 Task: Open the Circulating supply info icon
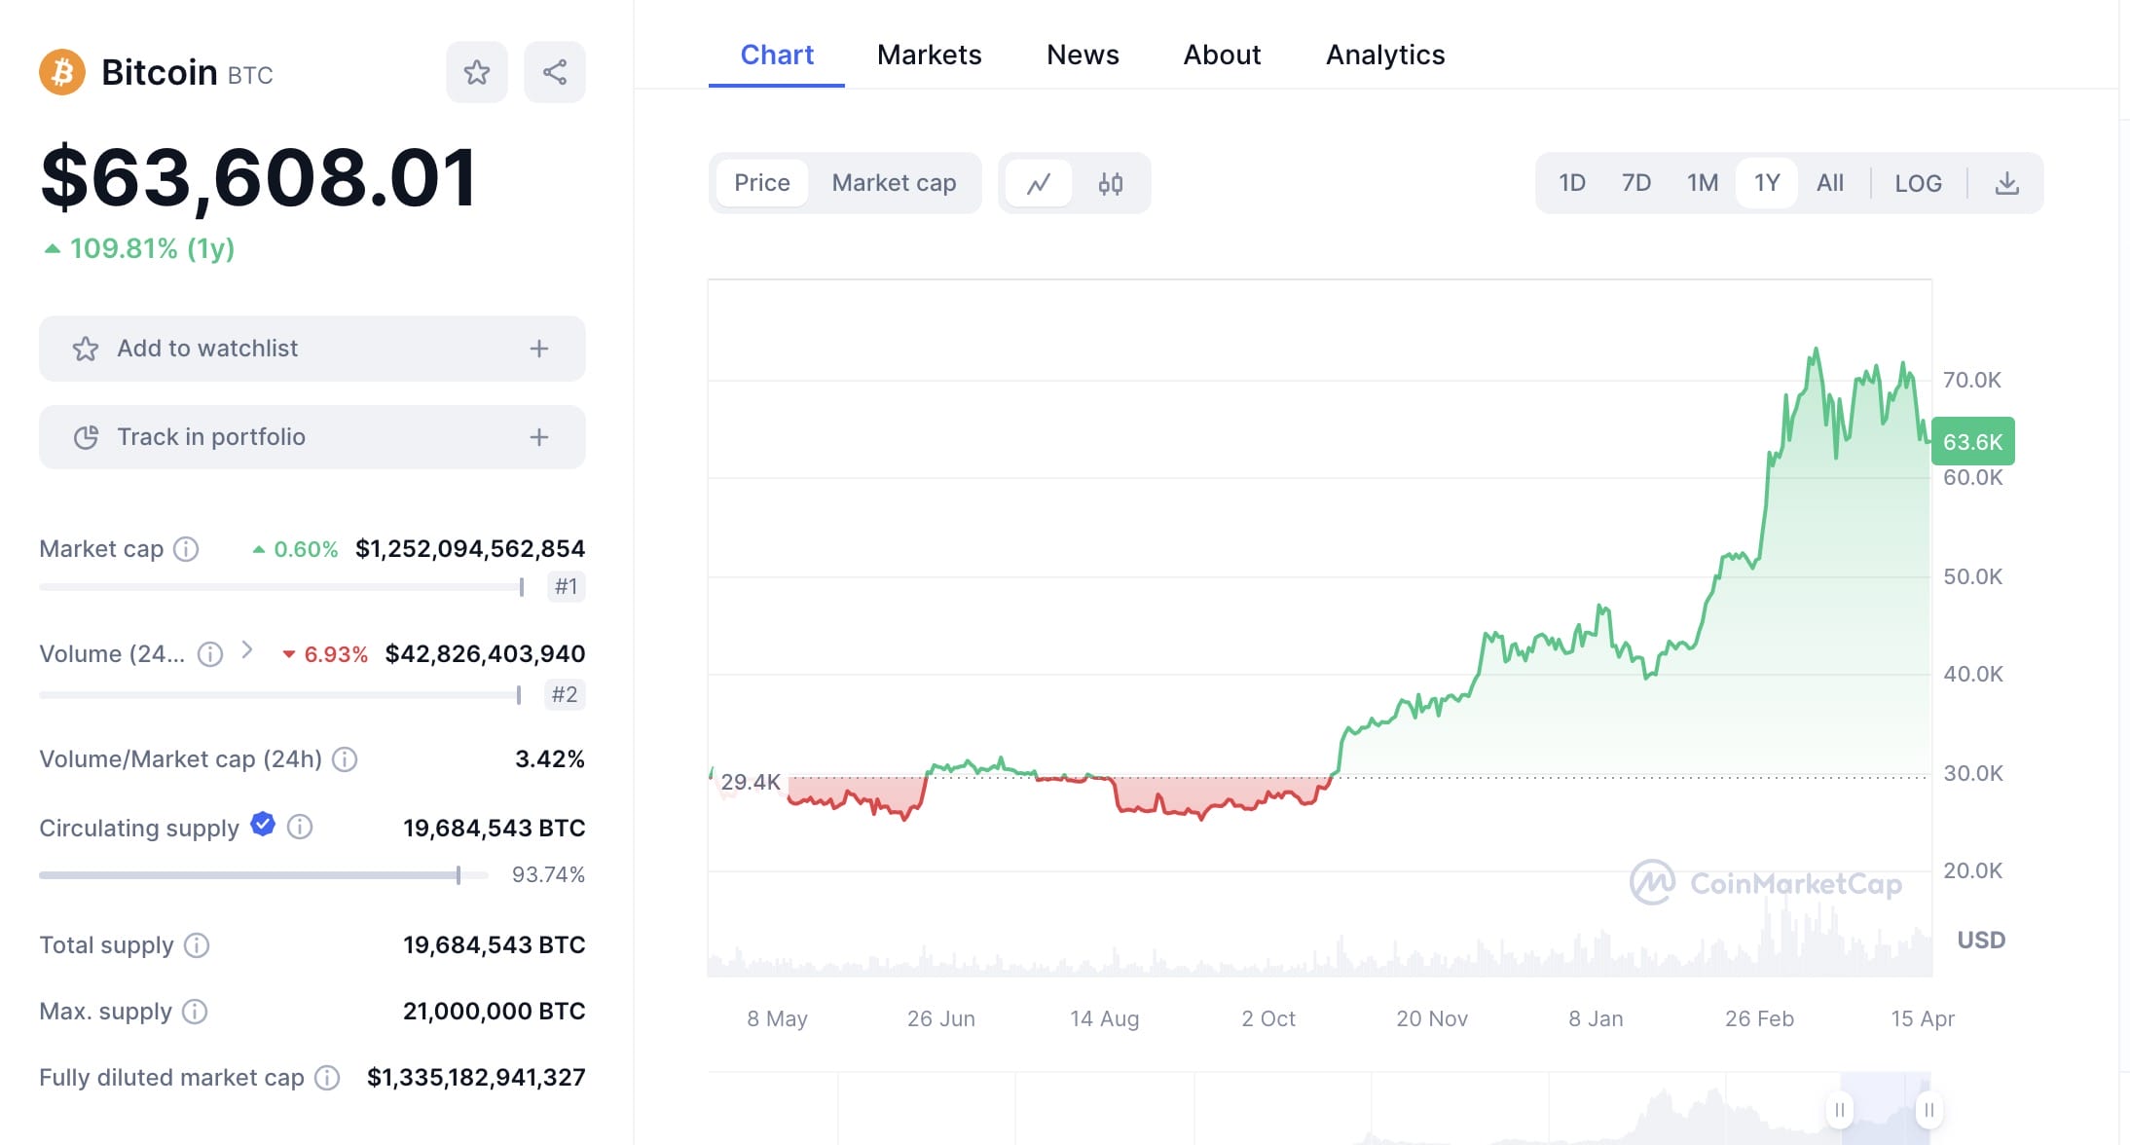(300, 828)
